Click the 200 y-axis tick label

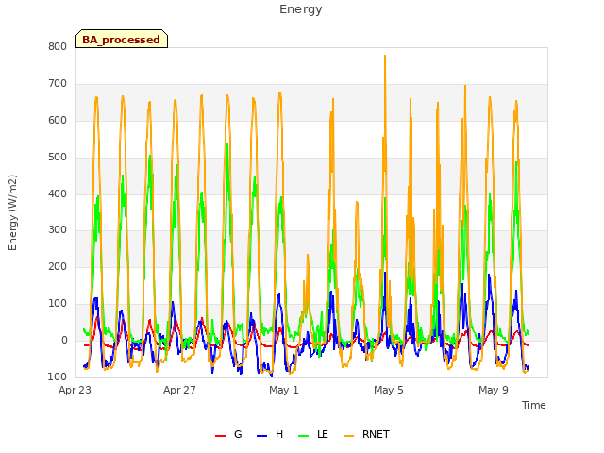click(x=58, y=266)
